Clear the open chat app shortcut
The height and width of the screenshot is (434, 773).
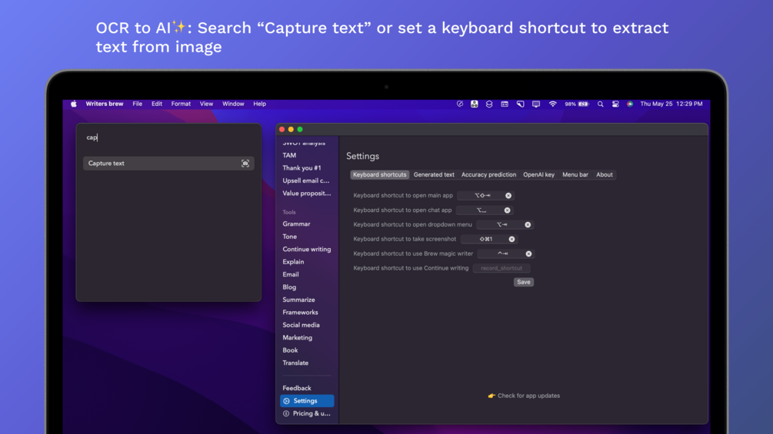(x=508, y=210)
